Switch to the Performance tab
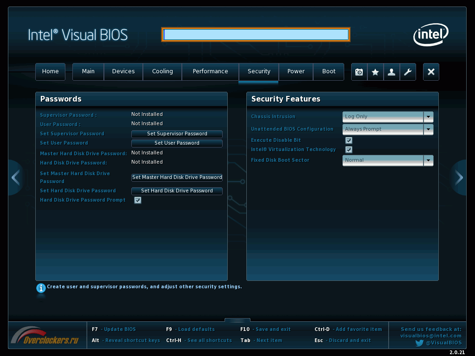Image resolution: width=475 pixels, height=356 pixels. click(x=210, y=72)
